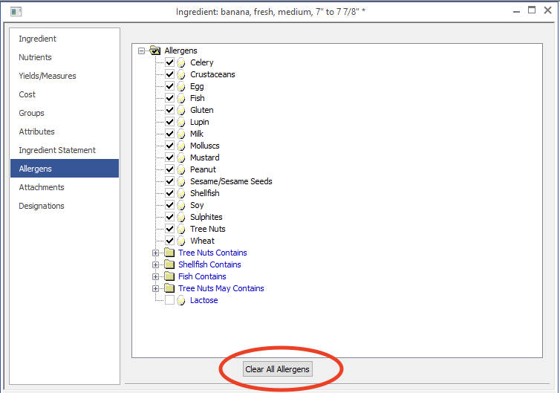This screenshot has width=560, height=393.
Task: Select the Allergens sidebar item
Action: pos(65,169)
